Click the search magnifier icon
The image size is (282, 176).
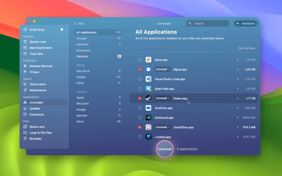[190, 23]
